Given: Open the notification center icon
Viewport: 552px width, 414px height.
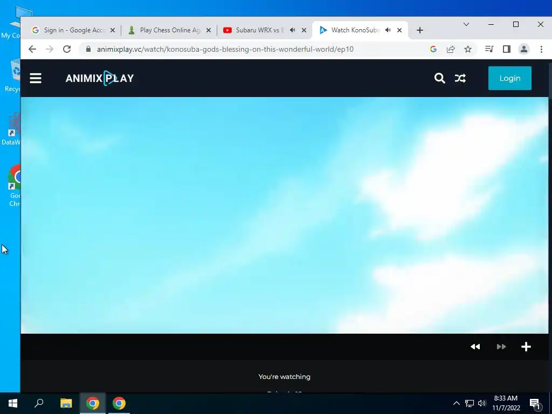Looking at the screenshot, I should click(x=535, y=403).
